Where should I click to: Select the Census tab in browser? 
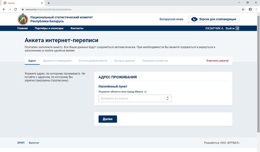[x=23, y=3]
